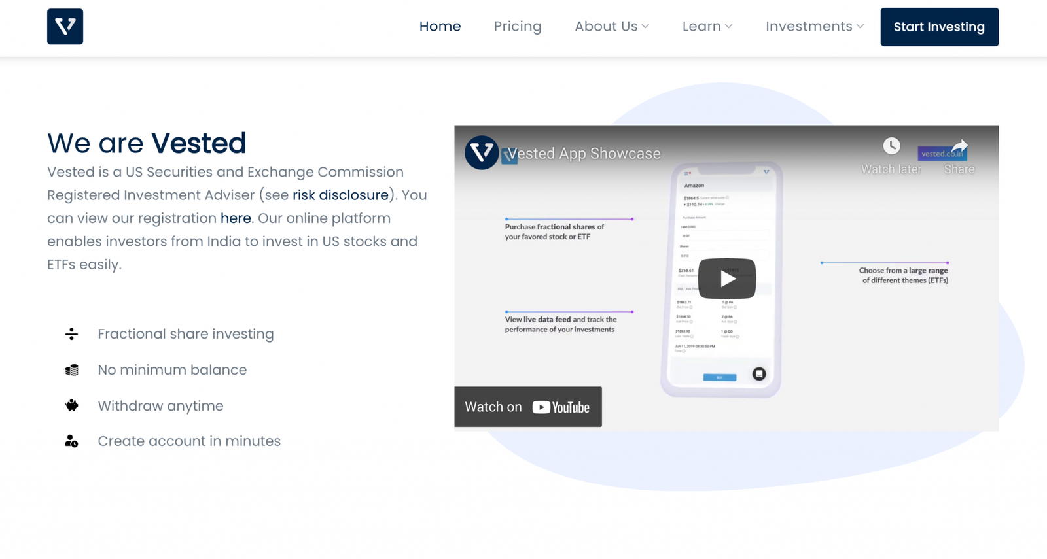Viewport: 1047px width, 559px height.
Task: Click the Share arrow icon on video
Action: click(959, 146)
